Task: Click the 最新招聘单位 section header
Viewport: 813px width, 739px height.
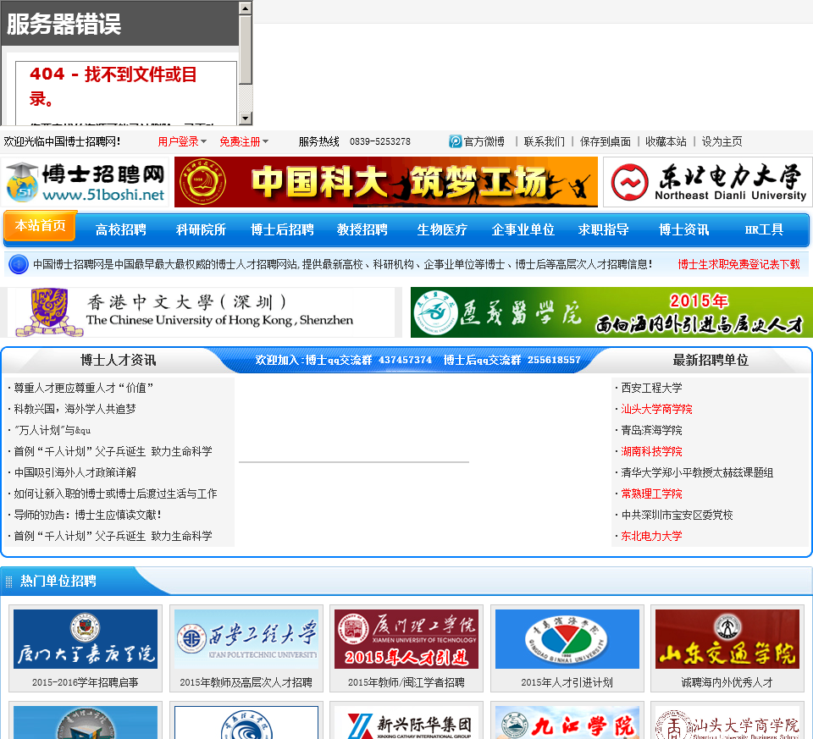Action: point(711,360)
